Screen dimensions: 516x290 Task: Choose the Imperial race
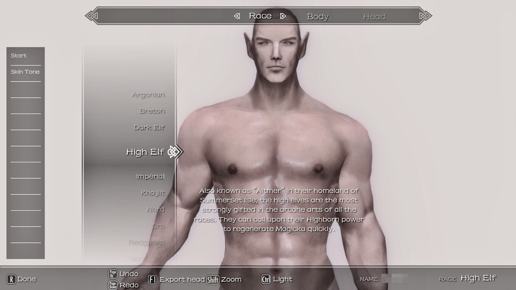click(x=150, y=176)
